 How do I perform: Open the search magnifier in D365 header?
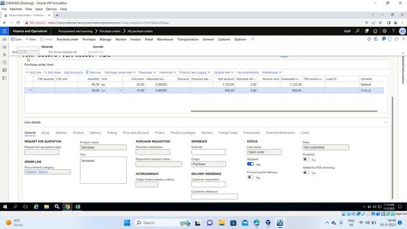[x=357, y=31]
